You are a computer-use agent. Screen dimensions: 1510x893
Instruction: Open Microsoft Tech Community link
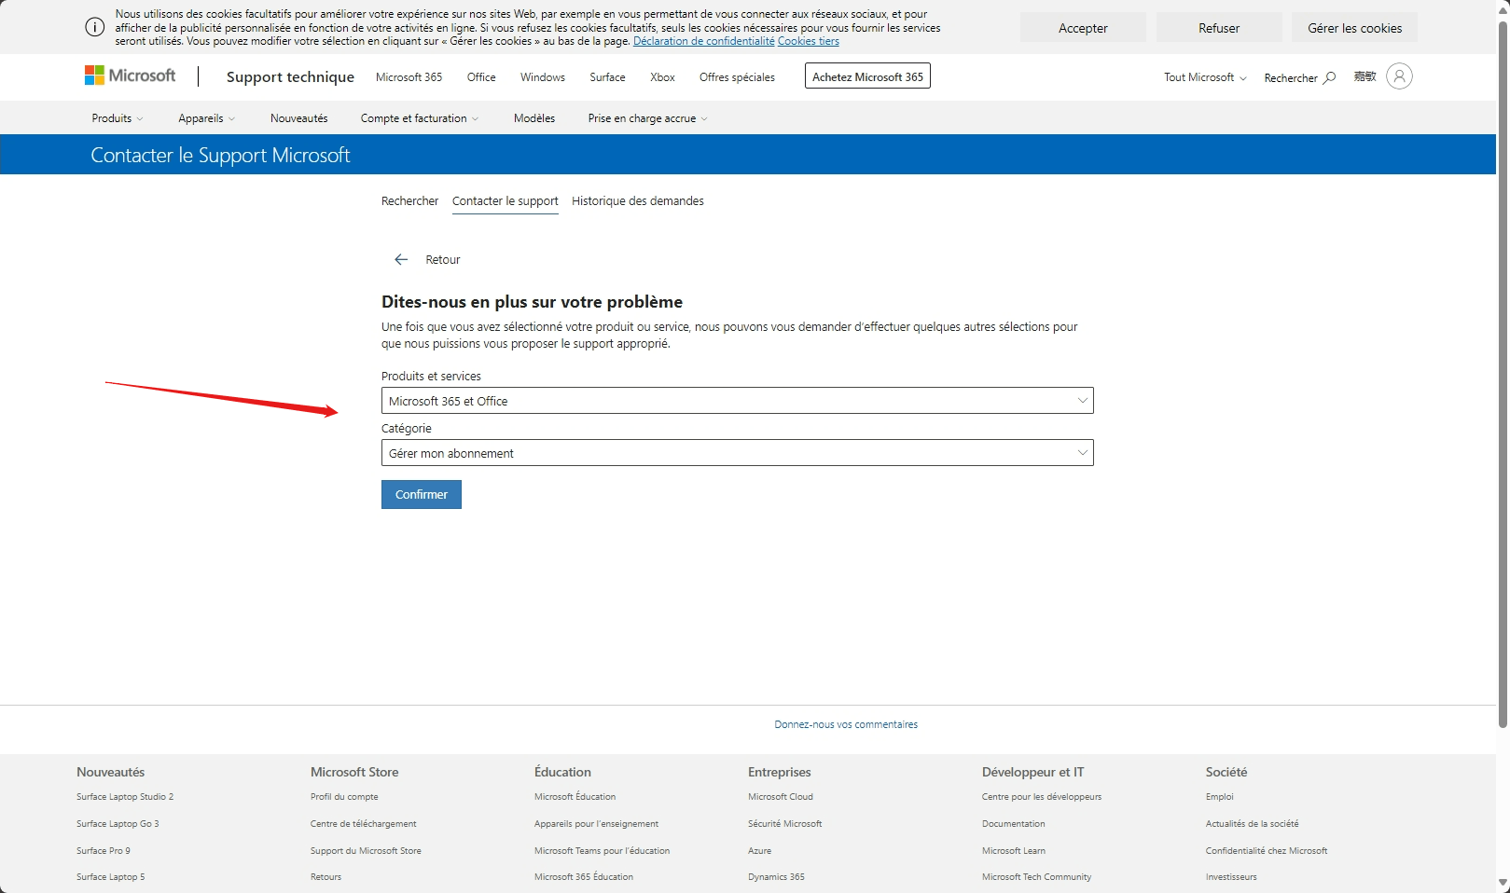[x=1036, y=877]
